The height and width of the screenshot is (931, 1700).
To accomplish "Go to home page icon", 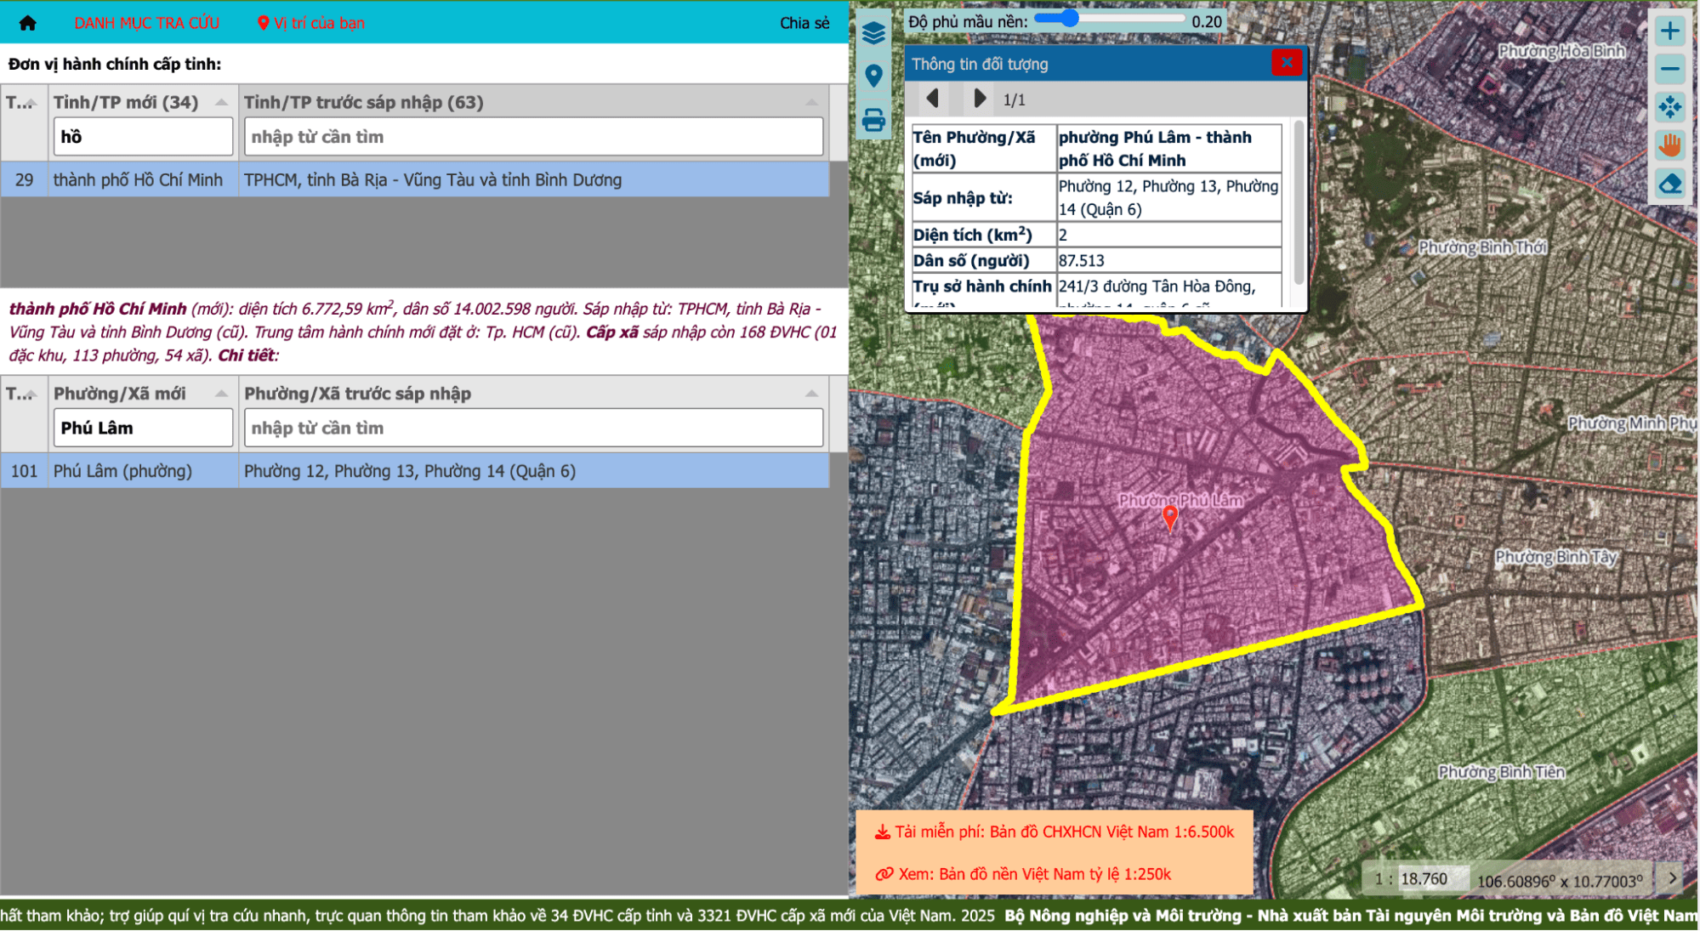I will pos(27,23).
